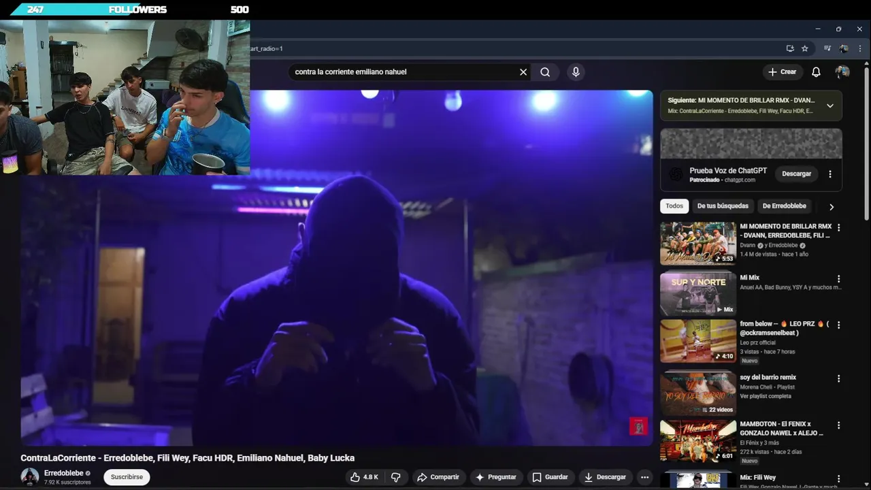Click the video title ContraLaCorriente text
The height and width of the screenshot is (490, 871).
187,458
